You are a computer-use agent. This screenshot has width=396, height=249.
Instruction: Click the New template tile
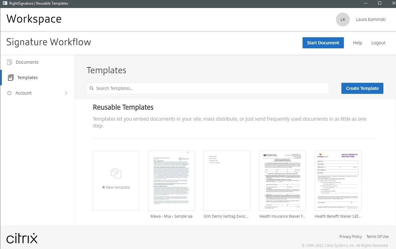116,181
